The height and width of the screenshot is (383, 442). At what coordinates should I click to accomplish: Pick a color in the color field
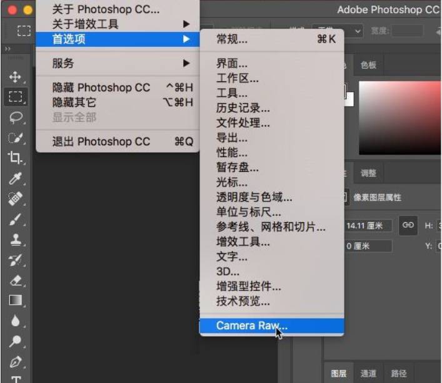(x=399, y=118)
